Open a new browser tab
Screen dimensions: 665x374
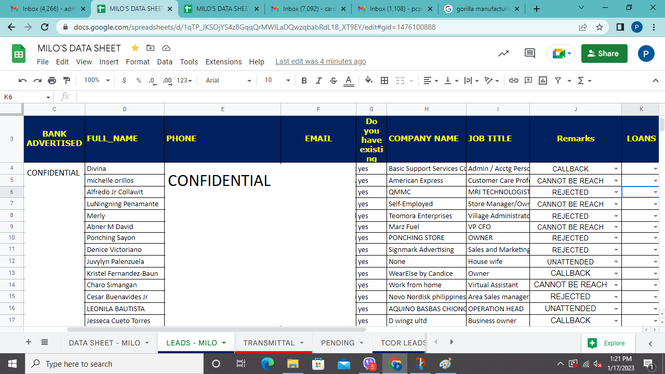[x=537, y=9]
